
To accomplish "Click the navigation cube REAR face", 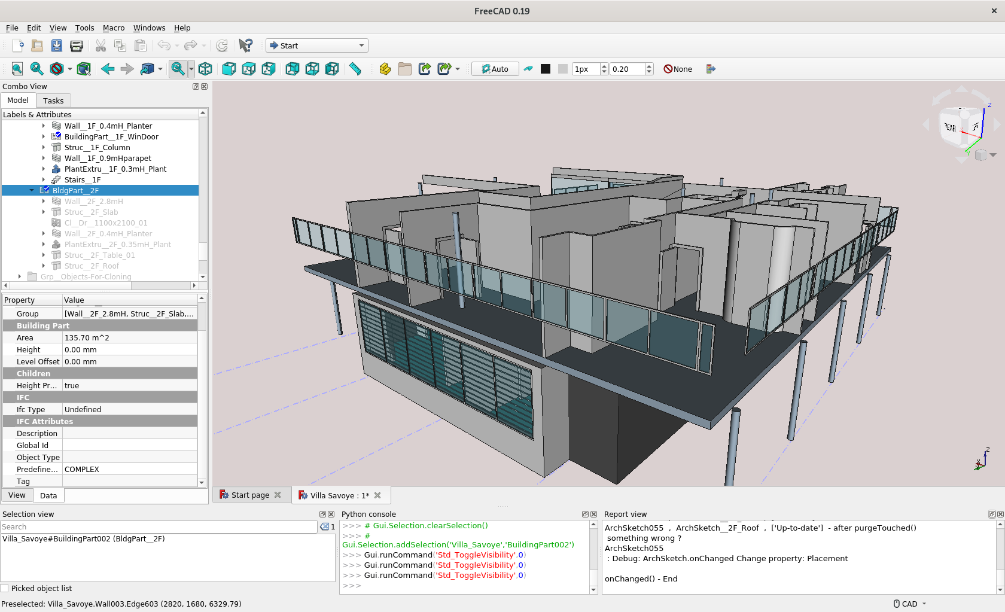I will pos(950,127).
